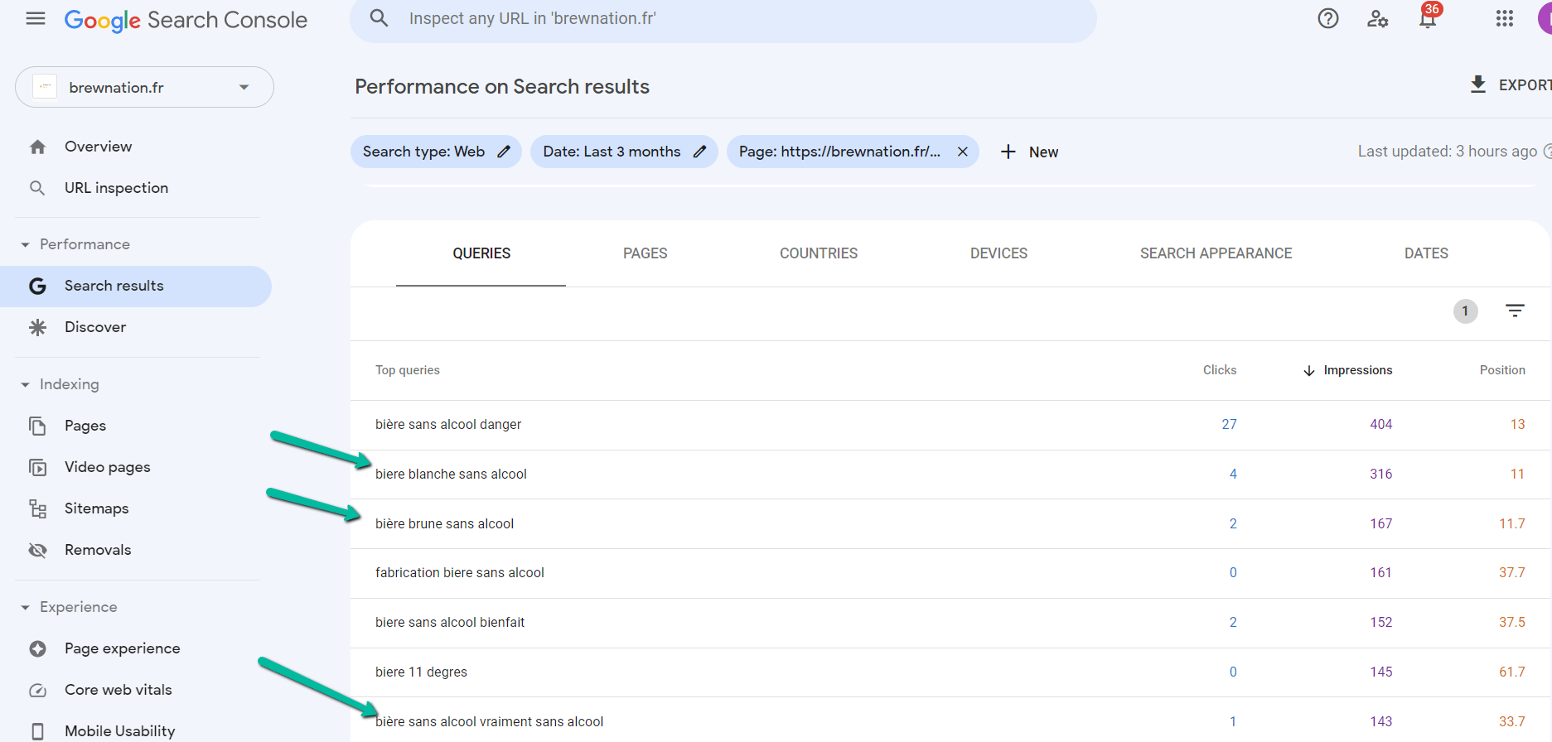Click the Google Search Console logo
Viewport: 1552px width, 742px height.
[186, 20]
